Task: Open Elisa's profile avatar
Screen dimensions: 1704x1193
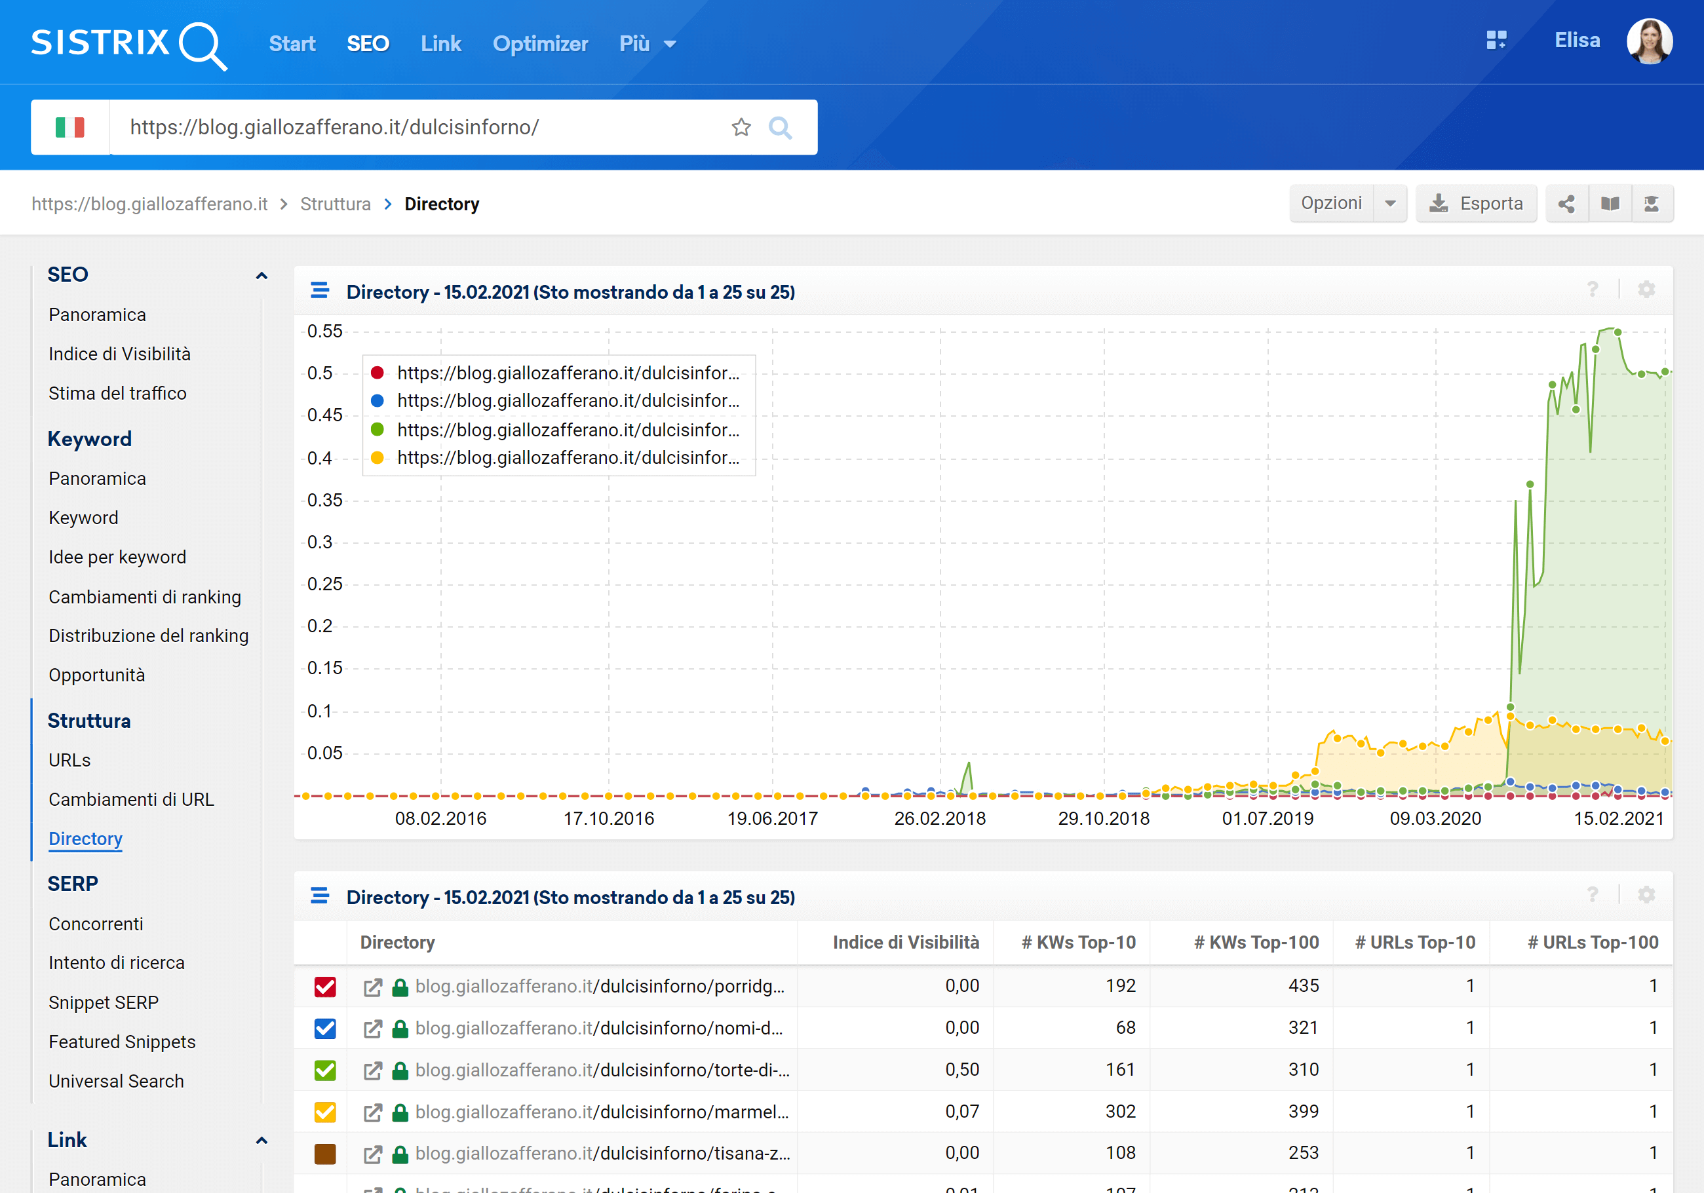Action: 1649,41
